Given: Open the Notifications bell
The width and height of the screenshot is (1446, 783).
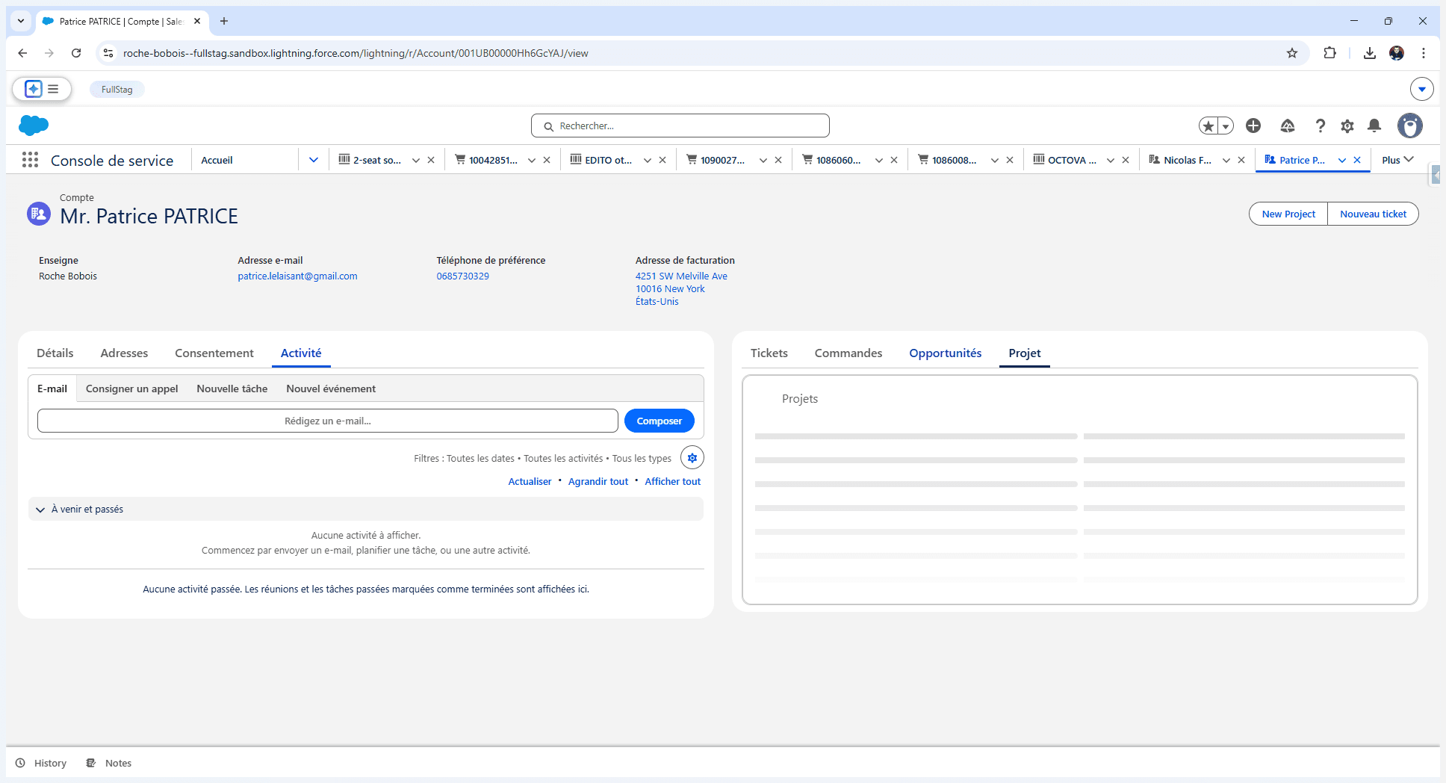Looking at the screenshot, I should pos(1374,126).
